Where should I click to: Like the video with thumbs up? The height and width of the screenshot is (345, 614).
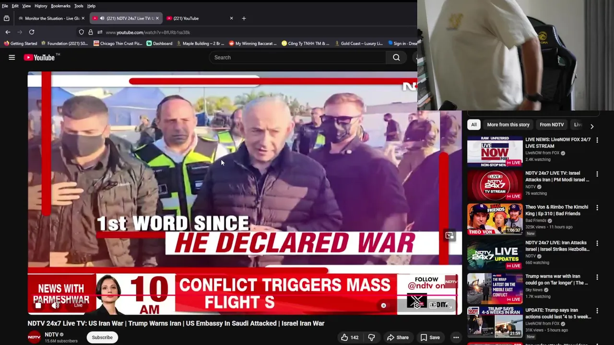coord(349,337)
